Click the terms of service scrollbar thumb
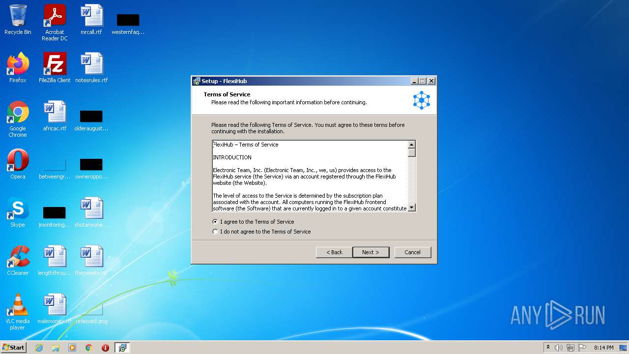This screenshot has height=354, width=629. pos(412,152)
